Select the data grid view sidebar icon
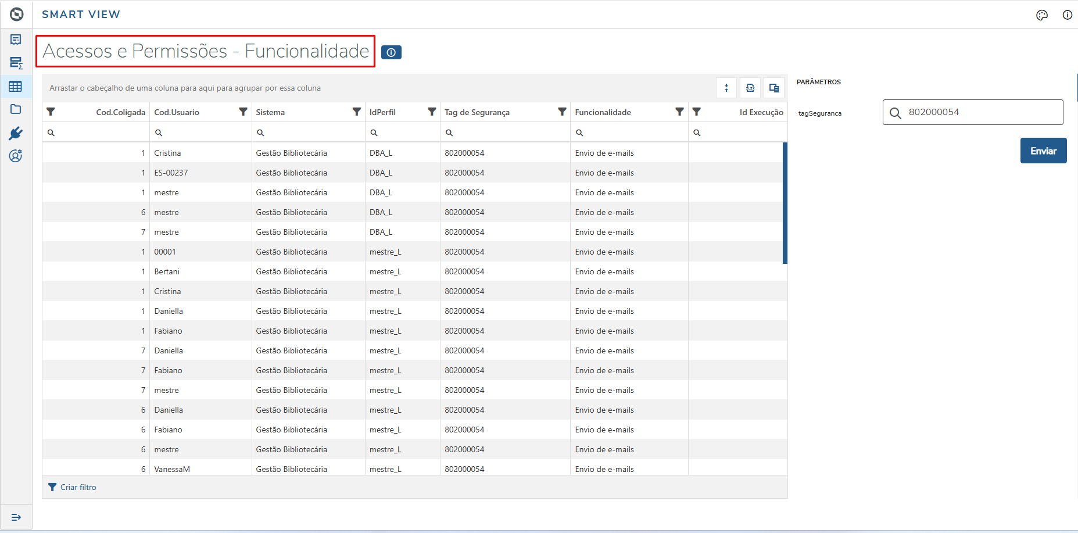The height and width of the screenshot is (533, 1078). [x=16, y=87]
